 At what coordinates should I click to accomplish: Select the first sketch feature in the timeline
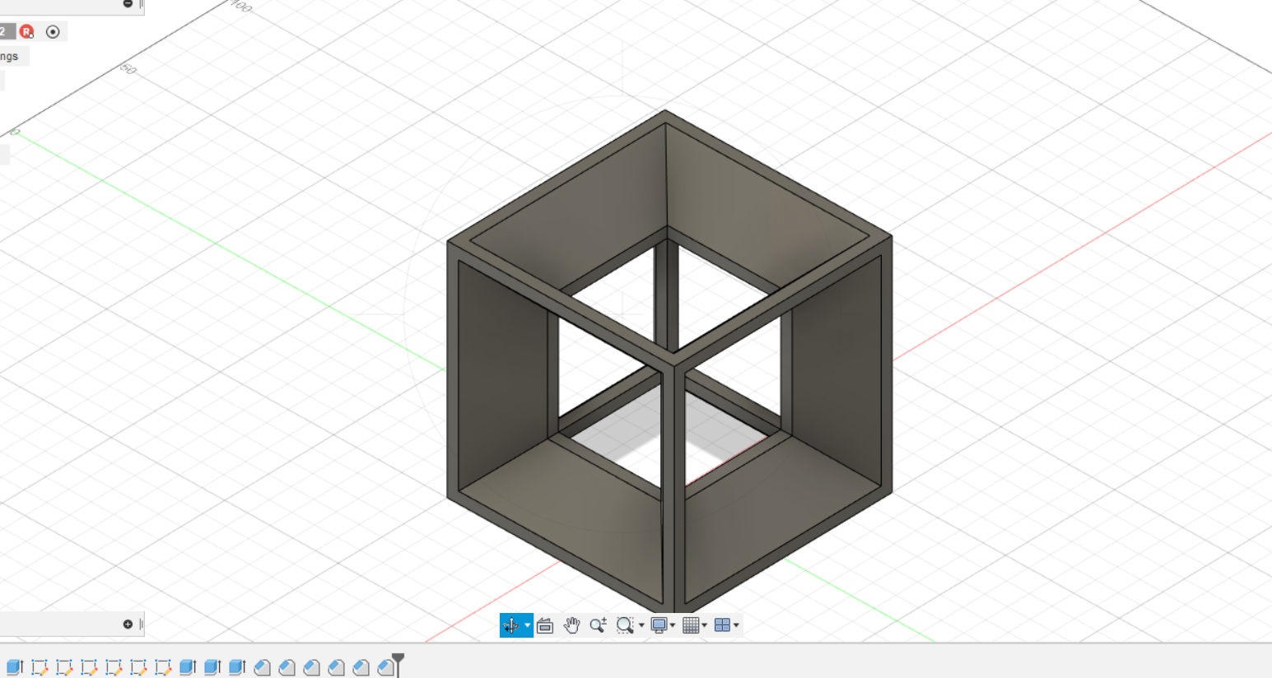point(40,667)
